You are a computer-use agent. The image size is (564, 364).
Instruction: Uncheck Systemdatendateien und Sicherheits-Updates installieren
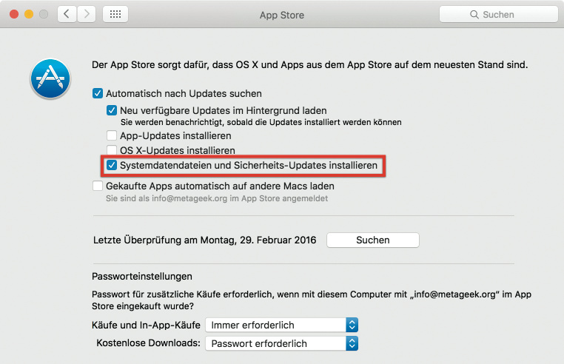point(112,166)
